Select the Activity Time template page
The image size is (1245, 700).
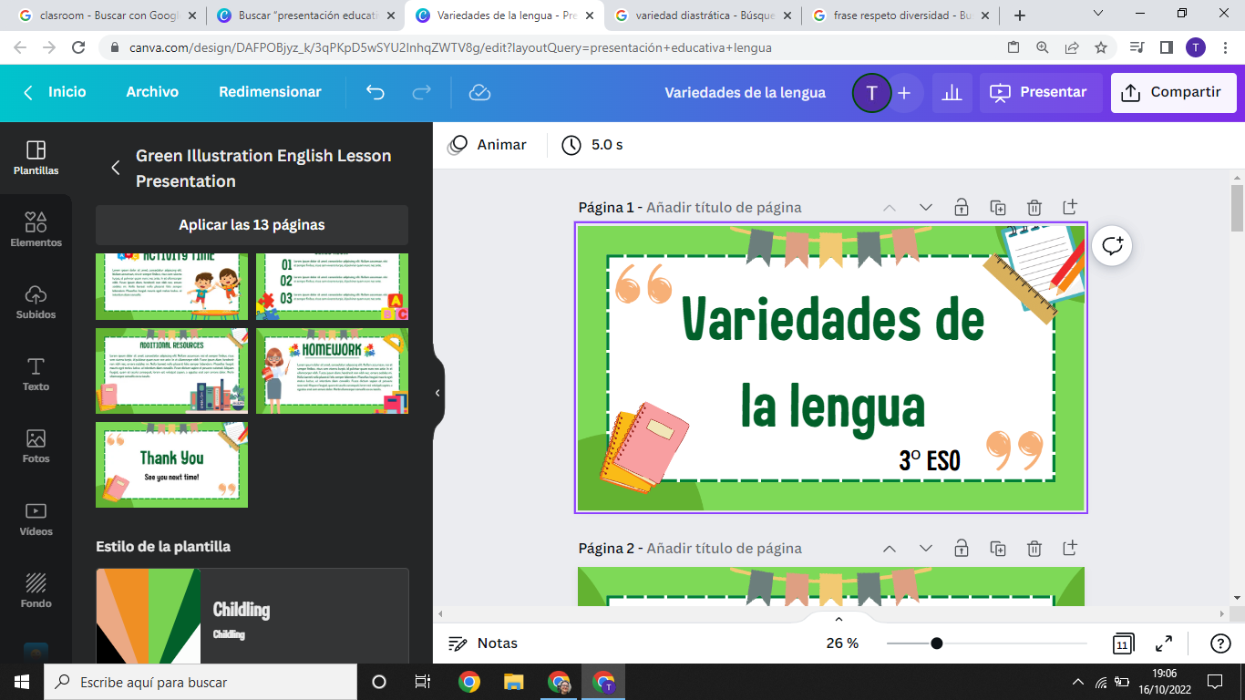pos(171,286)
